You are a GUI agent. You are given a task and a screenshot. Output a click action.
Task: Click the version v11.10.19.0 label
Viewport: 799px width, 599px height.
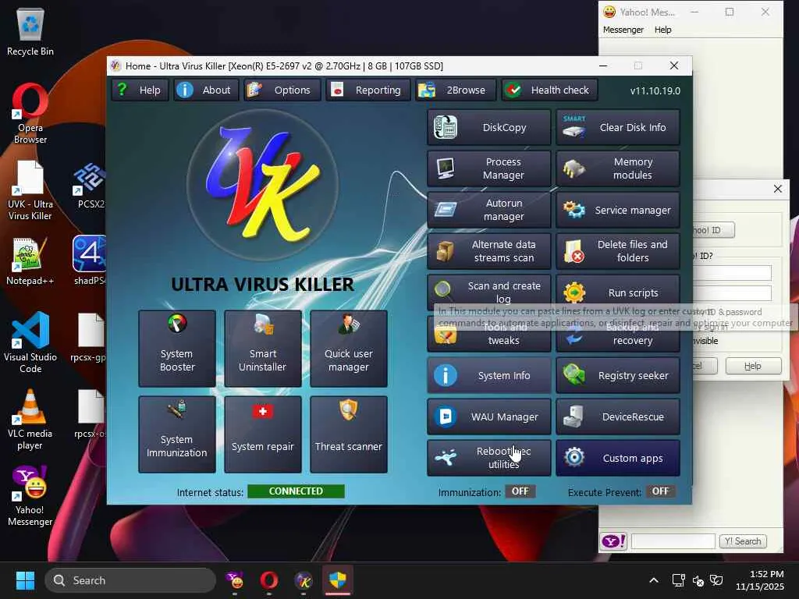click(655, 90)
